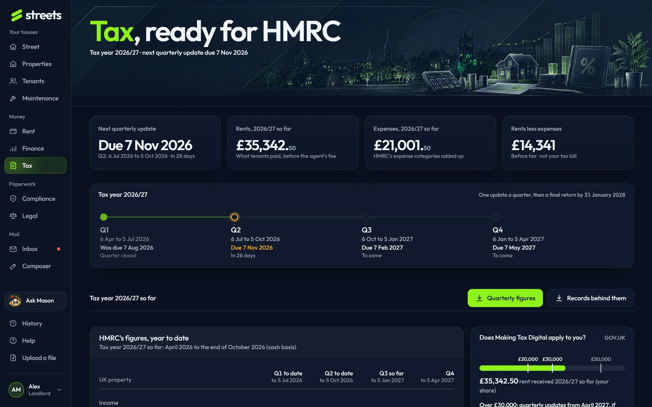Click the "Due 7 Nov 2026" orange text
652x407 pixels.
tap(252, 247)
